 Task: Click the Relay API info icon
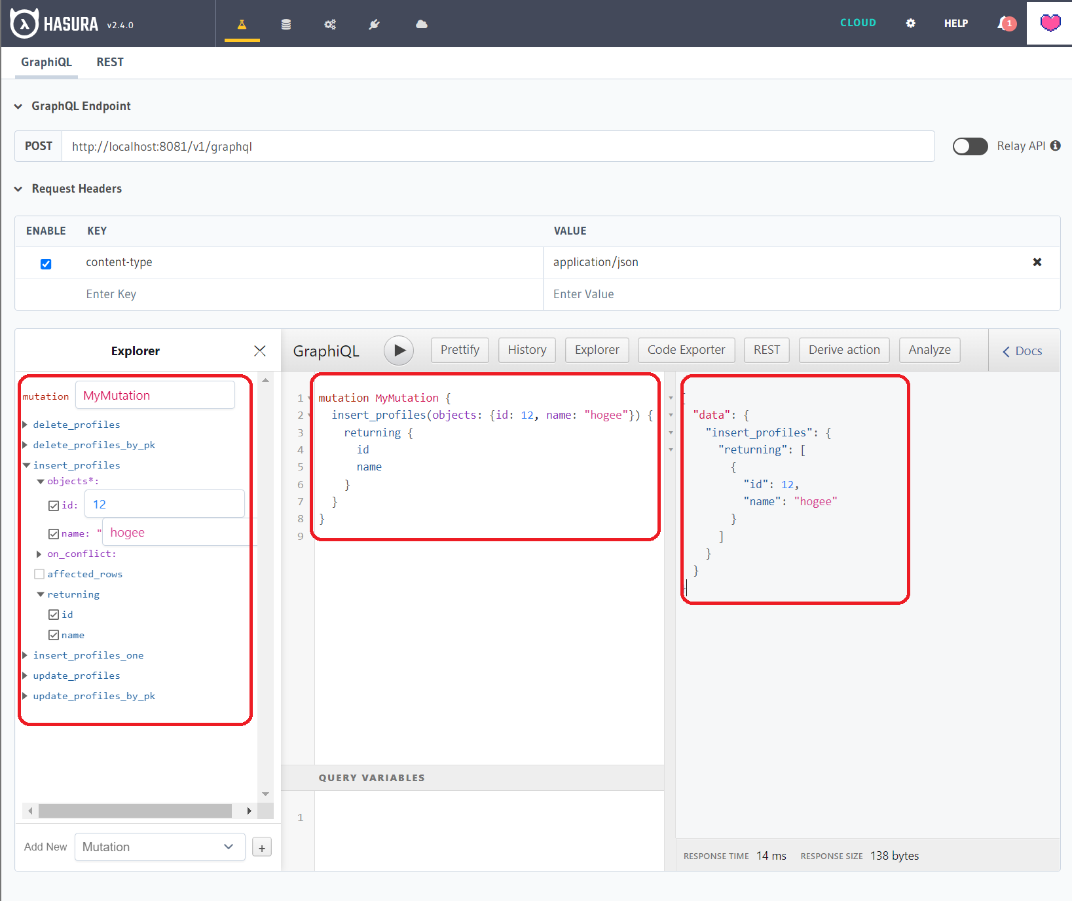coord(1056,145)
